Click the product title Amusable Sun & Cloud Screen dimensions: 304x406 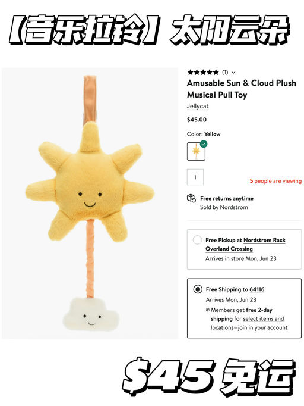point(242,89)
